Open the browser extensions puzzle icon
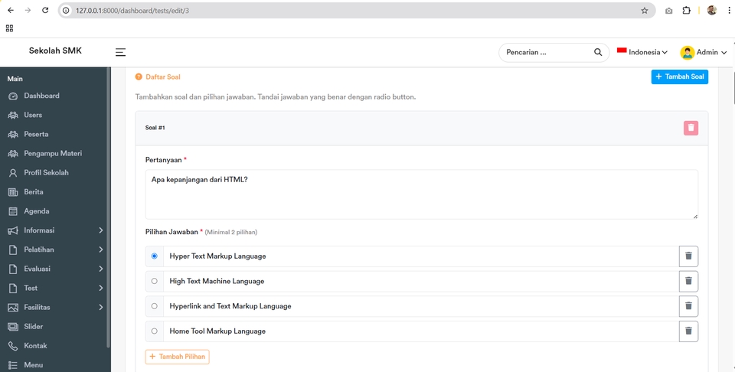 pyautogui.click(x=686, y=11)
